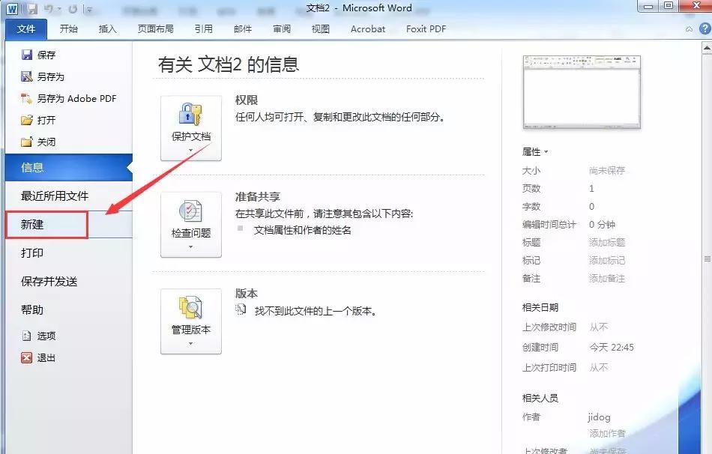Open the Foxit PDF ribbon tab
712x454 pixels.
(x=425, y=28)
